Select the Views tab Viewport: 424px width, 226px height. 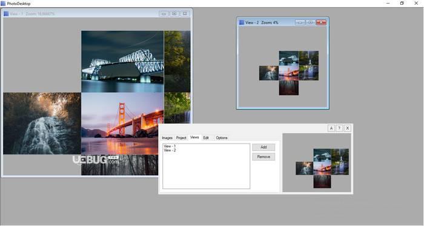[x=194, y=138]
